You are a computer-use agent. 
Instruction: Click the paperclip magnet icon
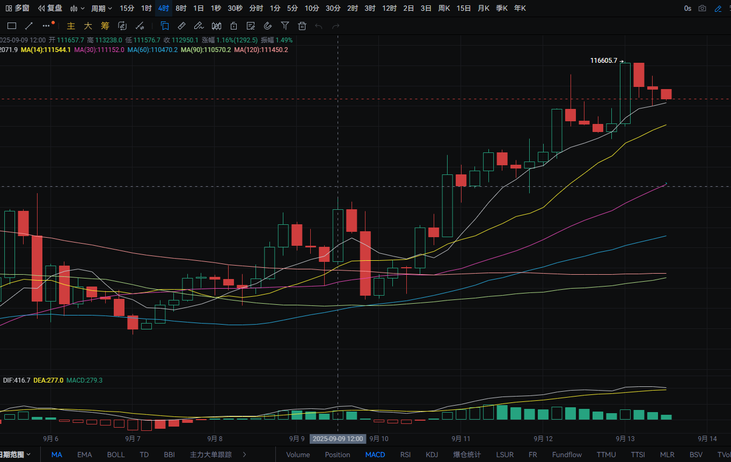point(268,26)
